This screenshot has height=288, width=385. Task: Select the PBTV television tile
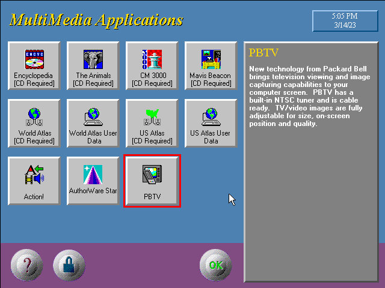click(152, 181)
